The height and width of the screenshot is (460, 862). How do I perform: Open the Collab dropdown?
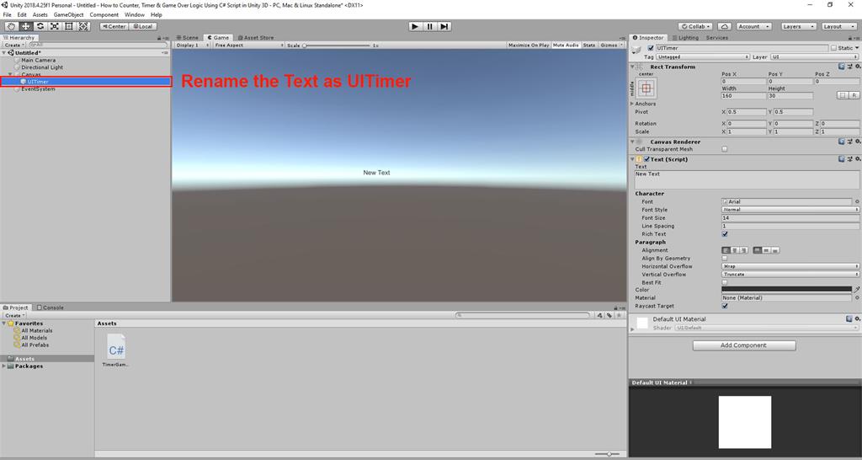pos(695,26)
